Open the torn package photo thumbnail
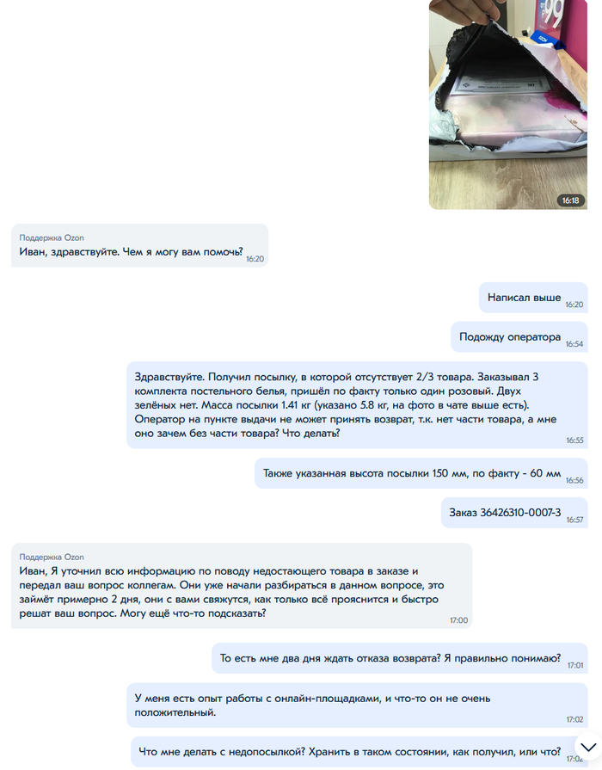This screenshot has width=602, height=770. click(508, 105)
